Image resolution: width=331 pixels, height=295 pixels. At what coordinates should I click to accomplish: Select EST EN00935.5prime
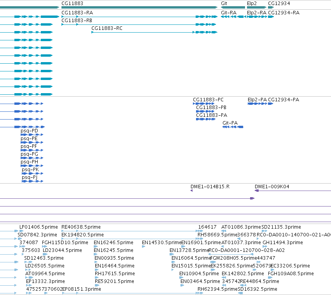(114, 259)
